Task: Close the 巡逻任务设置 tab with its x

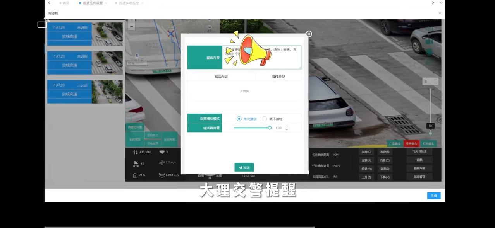Action: click(x=106, y=3)
